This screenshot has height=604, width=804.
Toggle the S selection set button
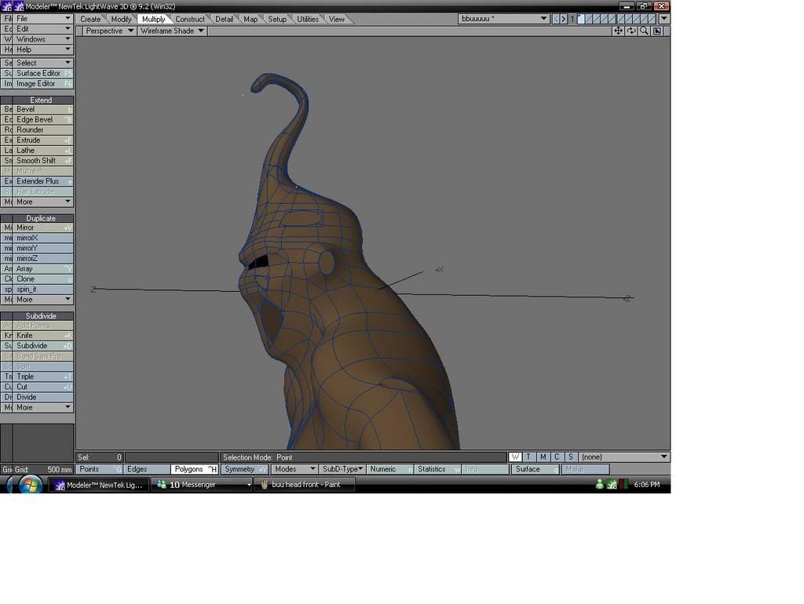[x=570, y=457]
